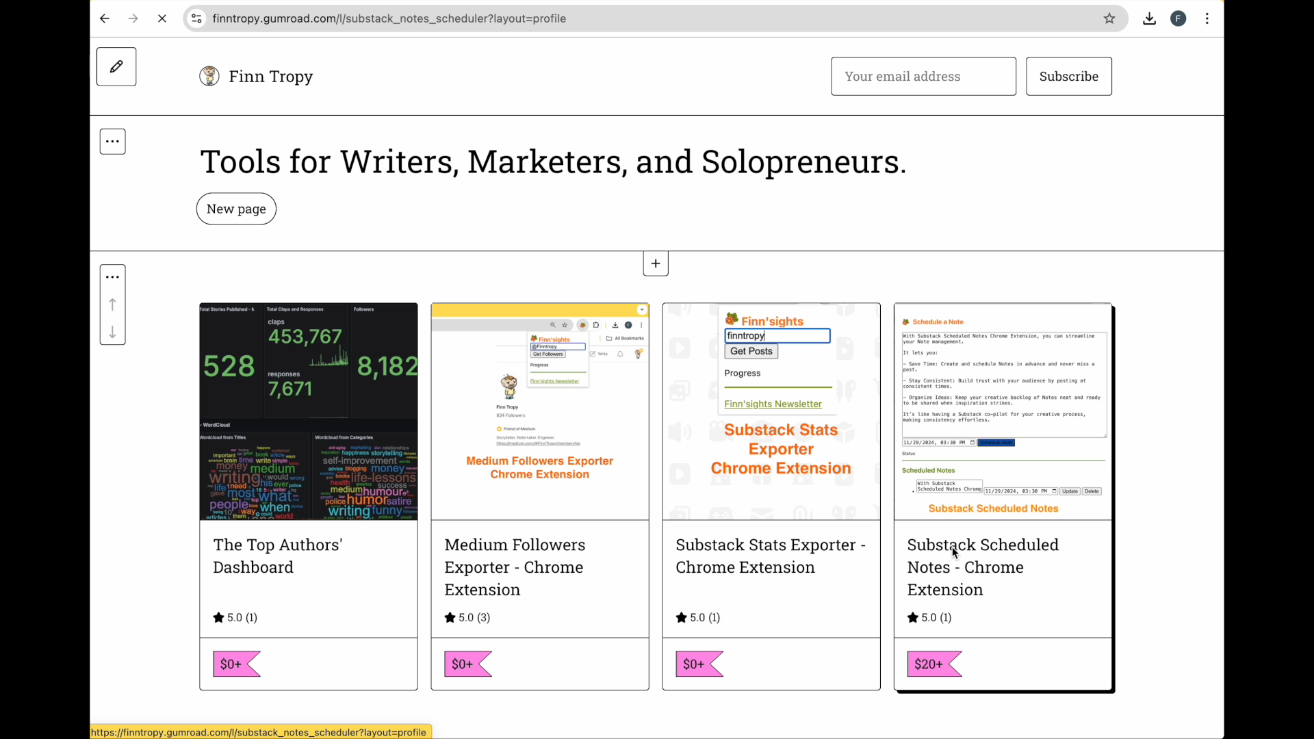
Task: Open header section three-dots menu
Action: point(113,142)
